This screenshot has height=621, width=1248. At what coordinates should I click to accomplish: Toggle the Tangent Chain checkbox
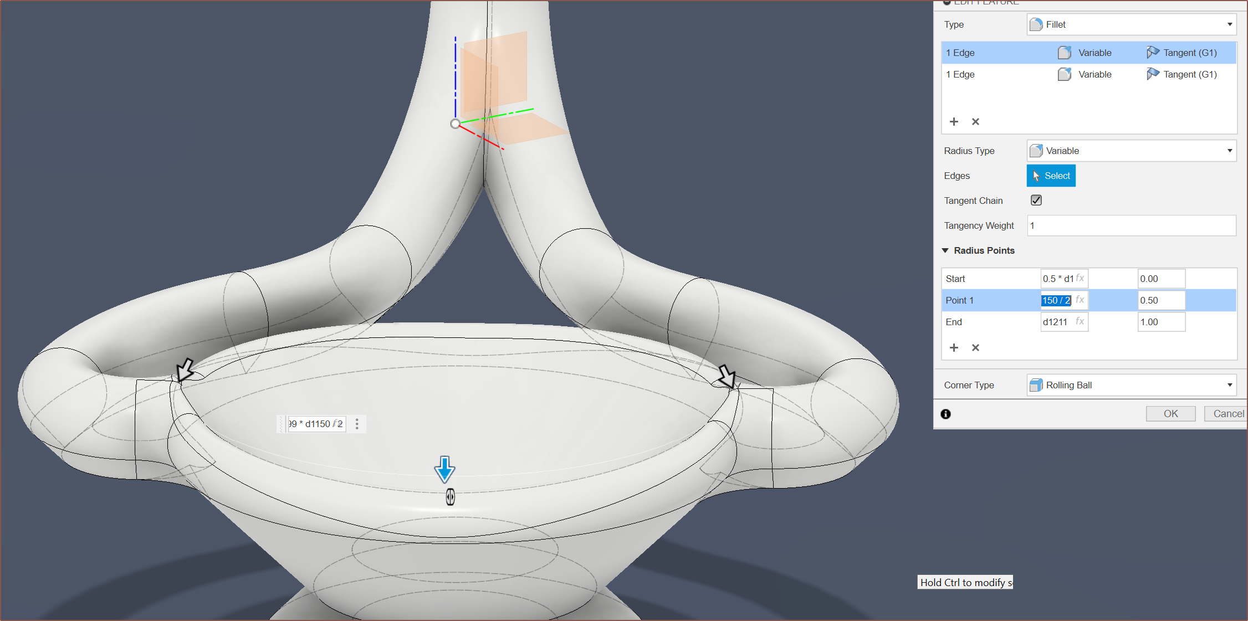point(1036,200)
